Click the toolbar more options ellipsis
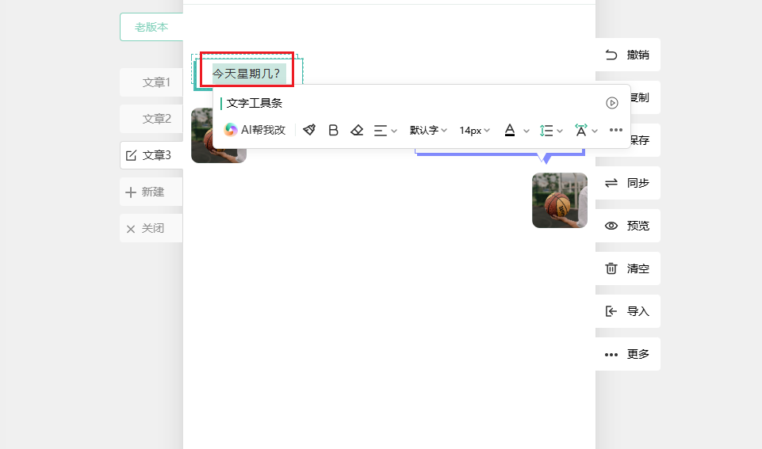762x449 pixels. tap(616, 130)
